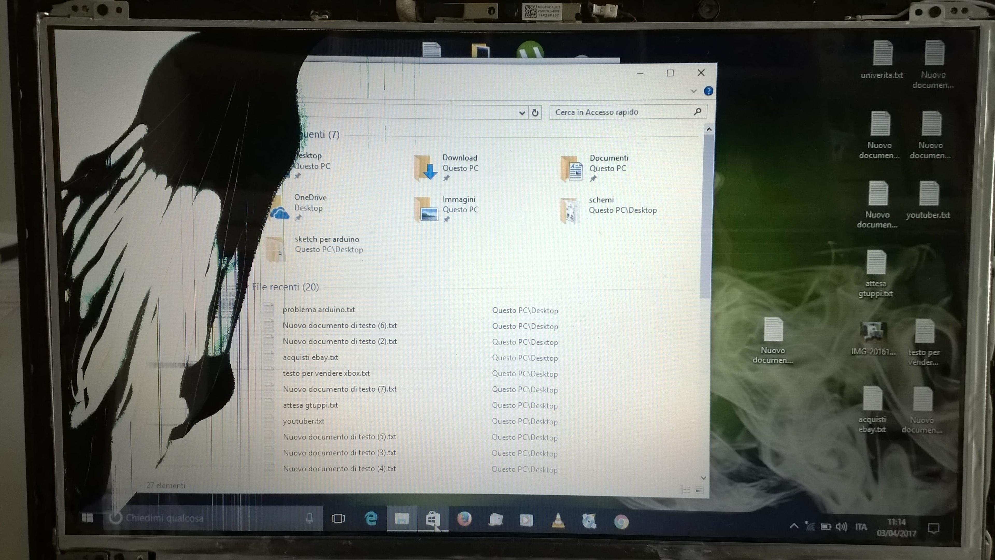995x560 pixels.
Task: Switch to large icons view button
Action: [699, 490]
